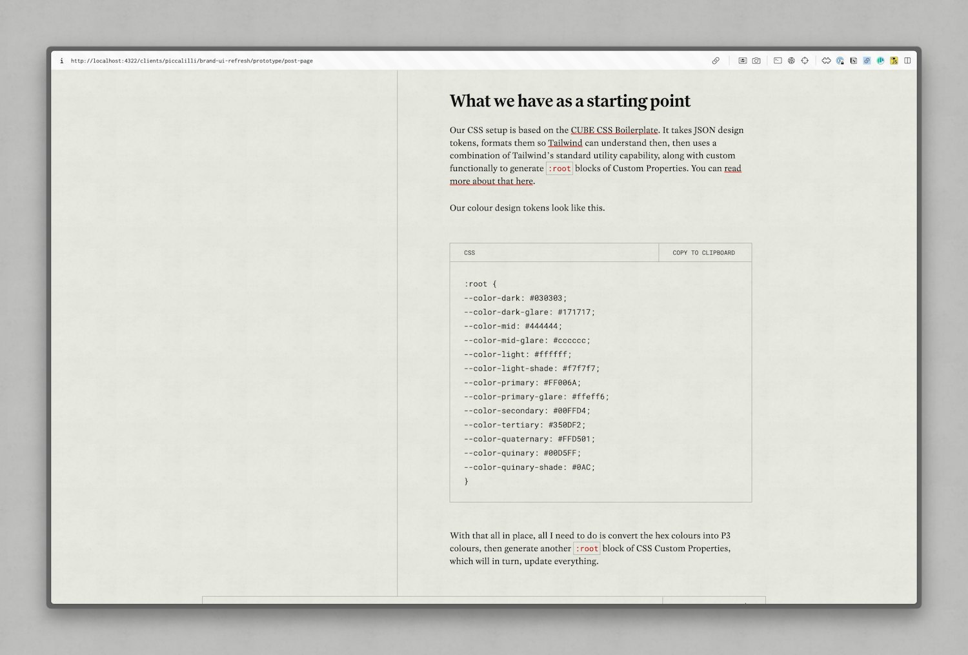The width and height of the screenshot is (968, 655).
Task: Click the cloud-shaped extension icon
Action: [x=827, y=60]
